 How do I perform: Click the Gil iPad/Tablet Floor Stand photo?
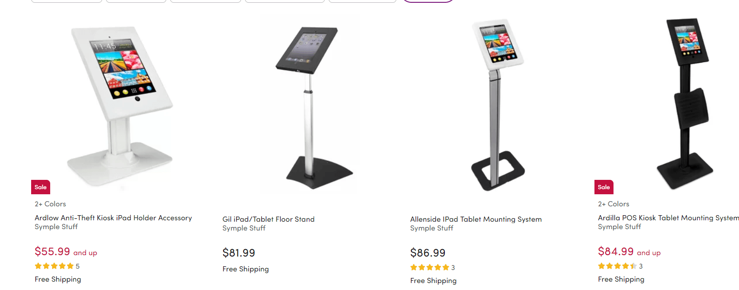click(x=310, y=105)
